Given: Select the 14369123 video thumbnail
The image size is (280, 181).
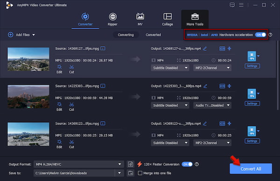Looking at the screenshot, I should coord(28,134).
